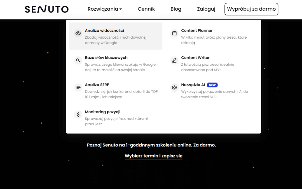Collapse the Rozwiązania mega menu

click(x=105, y=9)
